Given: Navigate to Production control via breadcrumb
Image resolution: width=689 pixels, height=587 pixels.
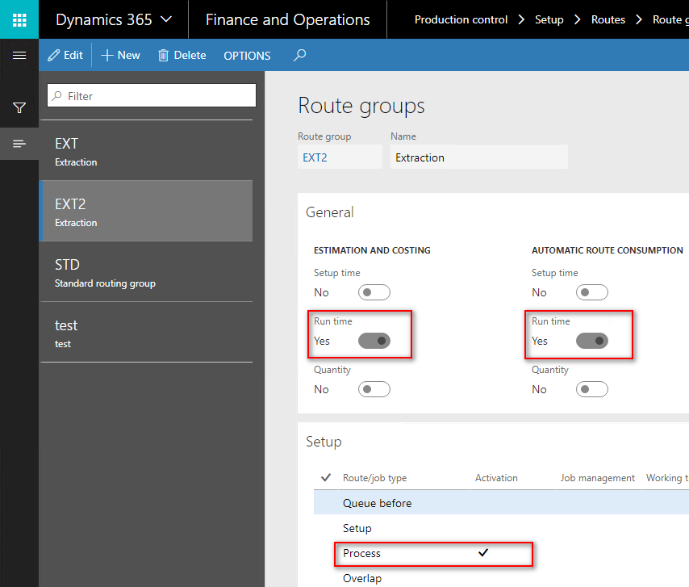Looking at the screenshot, I should 461,19.
